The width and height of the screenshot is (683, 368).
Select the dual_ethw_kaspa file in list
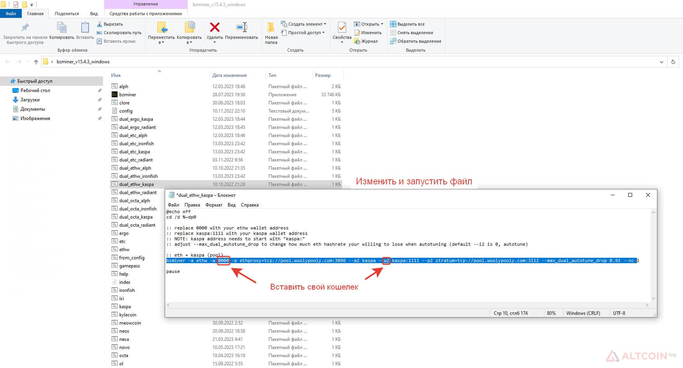pos(136,184)
